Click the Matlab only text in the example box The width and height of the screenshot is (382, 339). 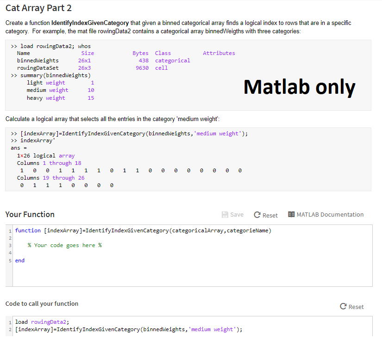pos(299,87)
